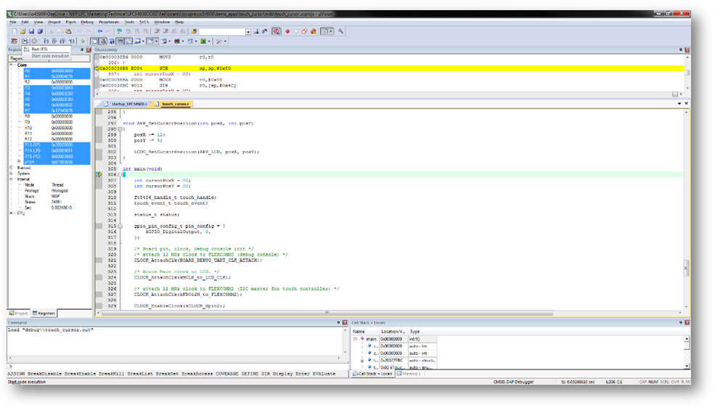Toggle the Disassembly window toolbar button
This screenshot has height=413, width=715.
(104, 41)
